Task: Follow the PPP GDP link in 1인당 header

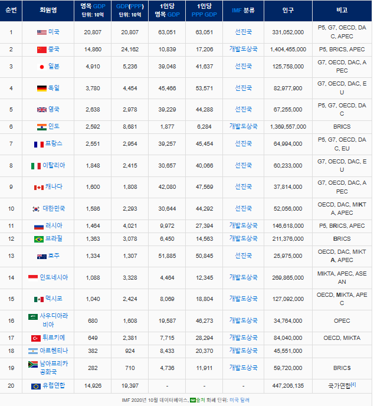Action: point(204,15)
